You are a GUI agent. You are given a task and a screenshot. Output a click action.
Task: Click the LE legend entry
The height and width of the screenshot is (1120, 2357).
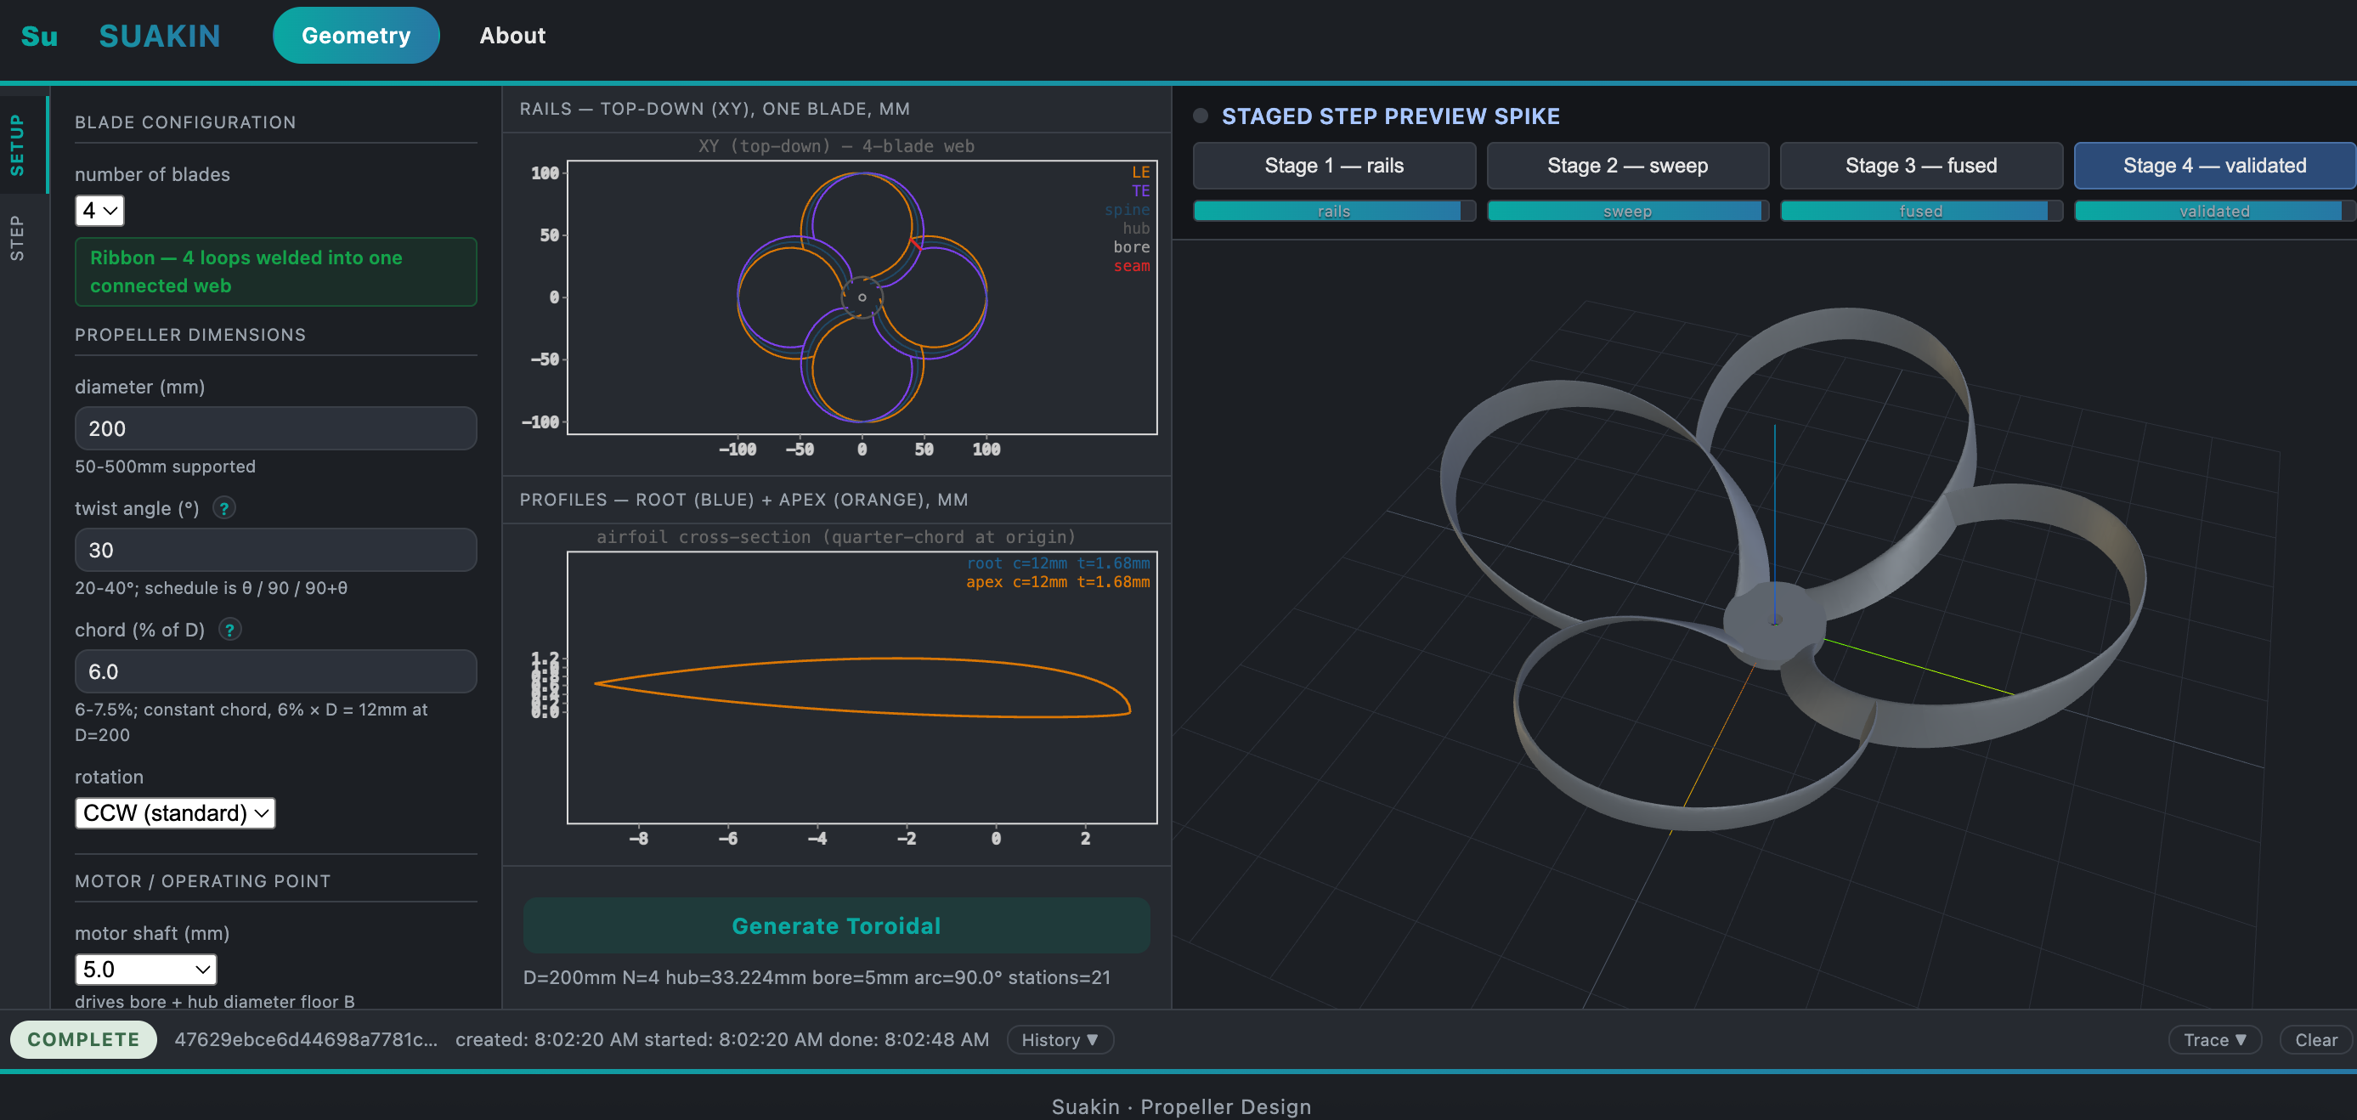(1140, 172)
